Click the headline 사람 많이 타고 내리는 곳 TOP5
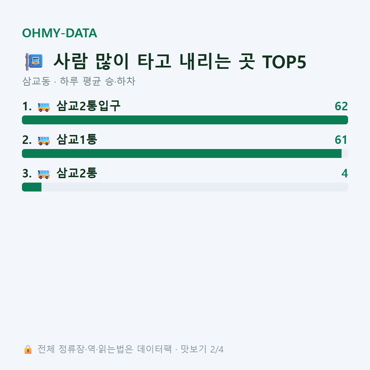 click(180, 62)
